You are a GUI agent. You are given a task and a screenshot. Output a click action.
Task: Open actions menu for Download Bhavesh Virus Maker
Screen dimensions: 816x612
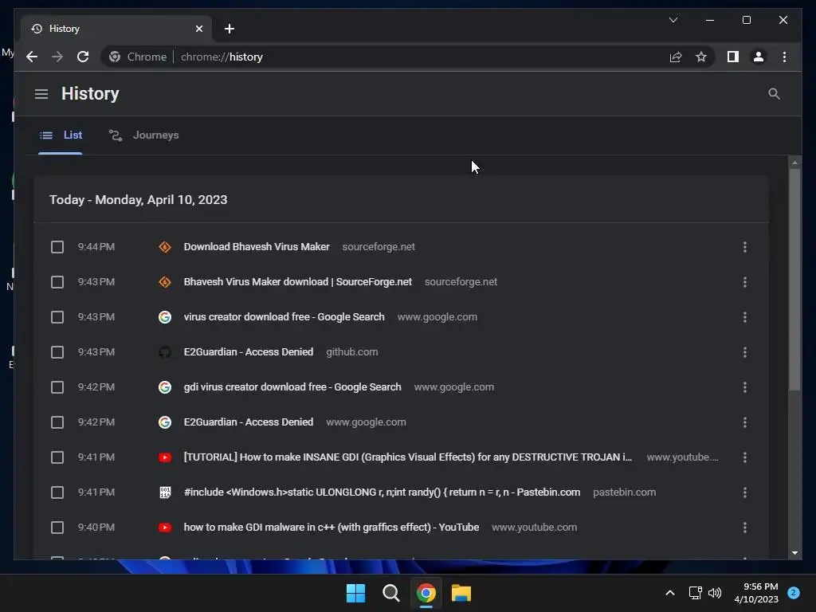click(745, 247)
